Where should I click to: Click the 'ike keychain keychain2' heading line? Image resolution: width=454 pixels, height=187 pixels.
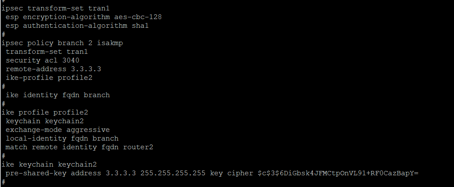coord(49,164)
